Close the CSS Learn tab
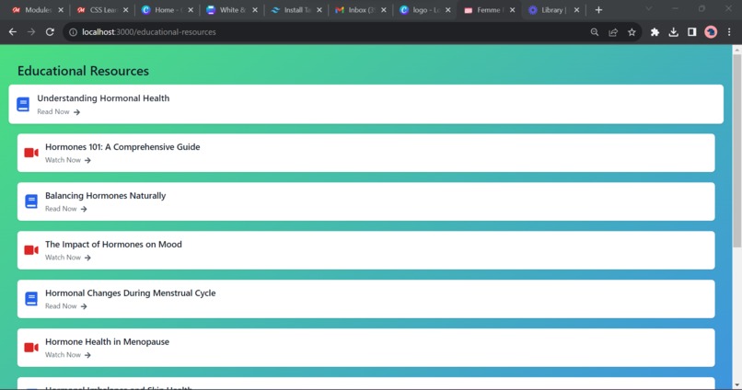Screen dimensions: 742x390 tap(125, 10)
